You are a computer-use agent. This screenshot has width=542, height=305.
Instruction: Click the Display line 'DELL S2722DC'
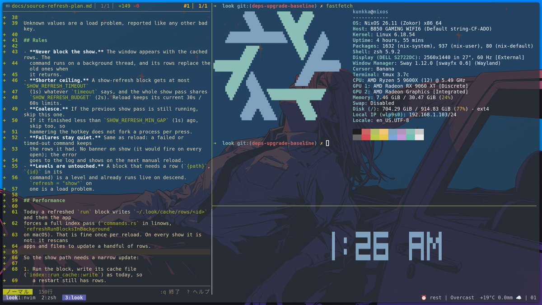[439, 57]
